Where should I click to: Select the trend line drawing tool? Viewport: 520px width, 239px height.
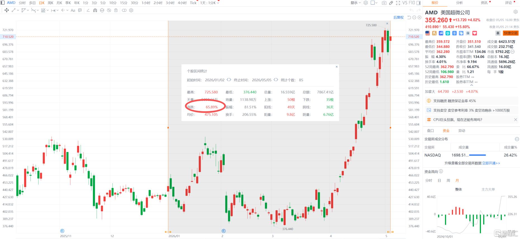(13, 10)
